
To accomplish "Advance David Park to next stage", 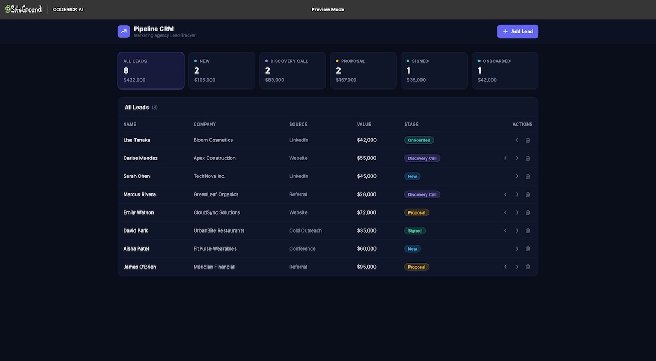I will (x=517, y=230).
